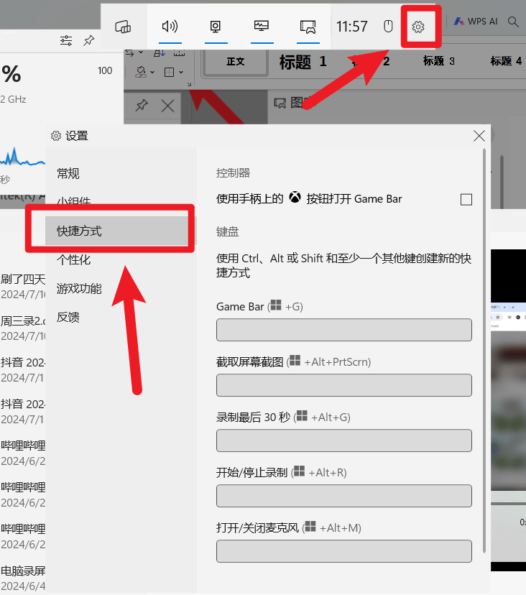
Task: Apply the 标题 4 style in WPS
Action: click(506, 61)
